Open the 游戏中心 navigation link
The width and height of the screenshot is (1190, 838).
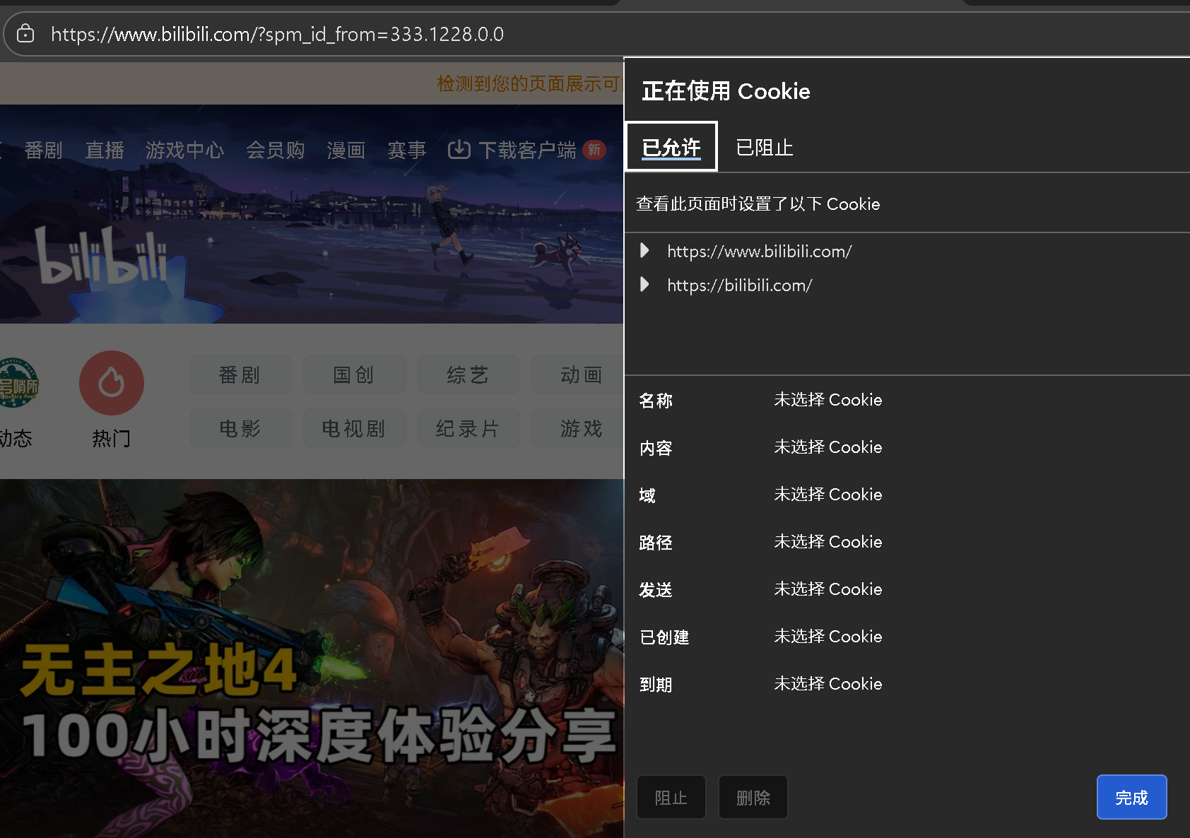point(185,150)
